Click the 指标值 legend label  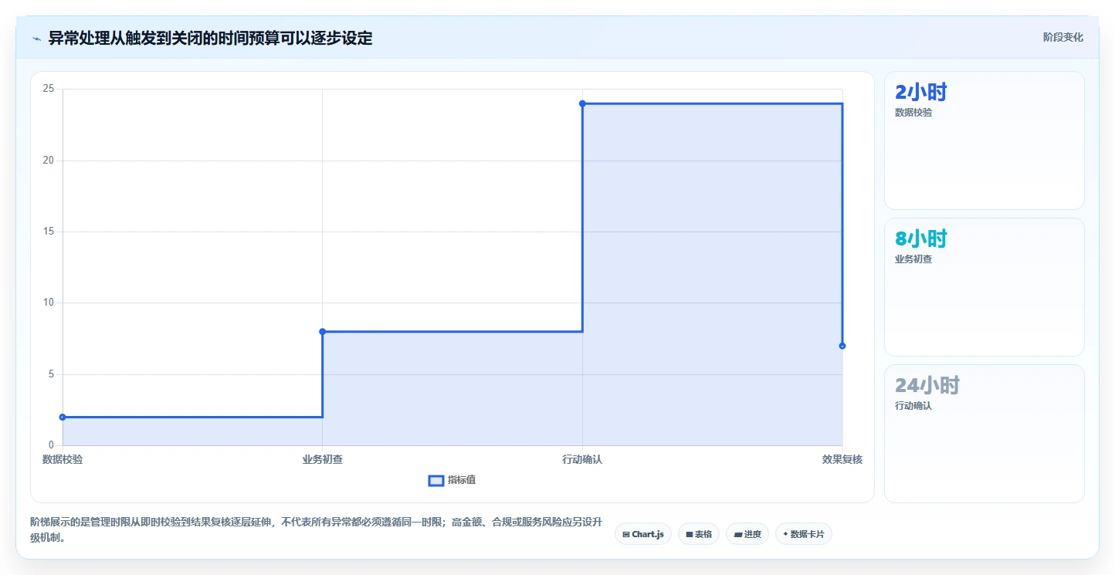click(x=462, y=480)
